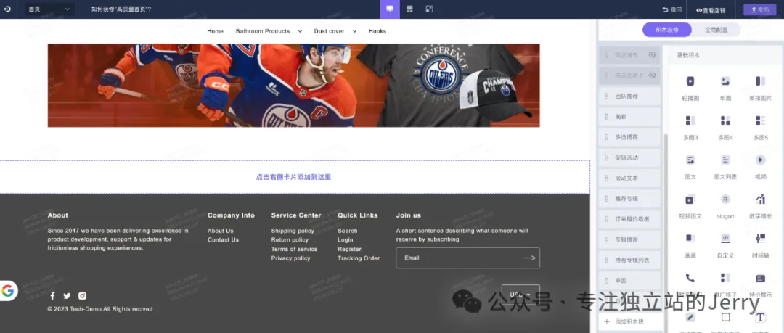Image resolution: width=784 pixels, height=333 pixels.
Task: Add the 图文列表 block
Action: (x=725, y=165)
